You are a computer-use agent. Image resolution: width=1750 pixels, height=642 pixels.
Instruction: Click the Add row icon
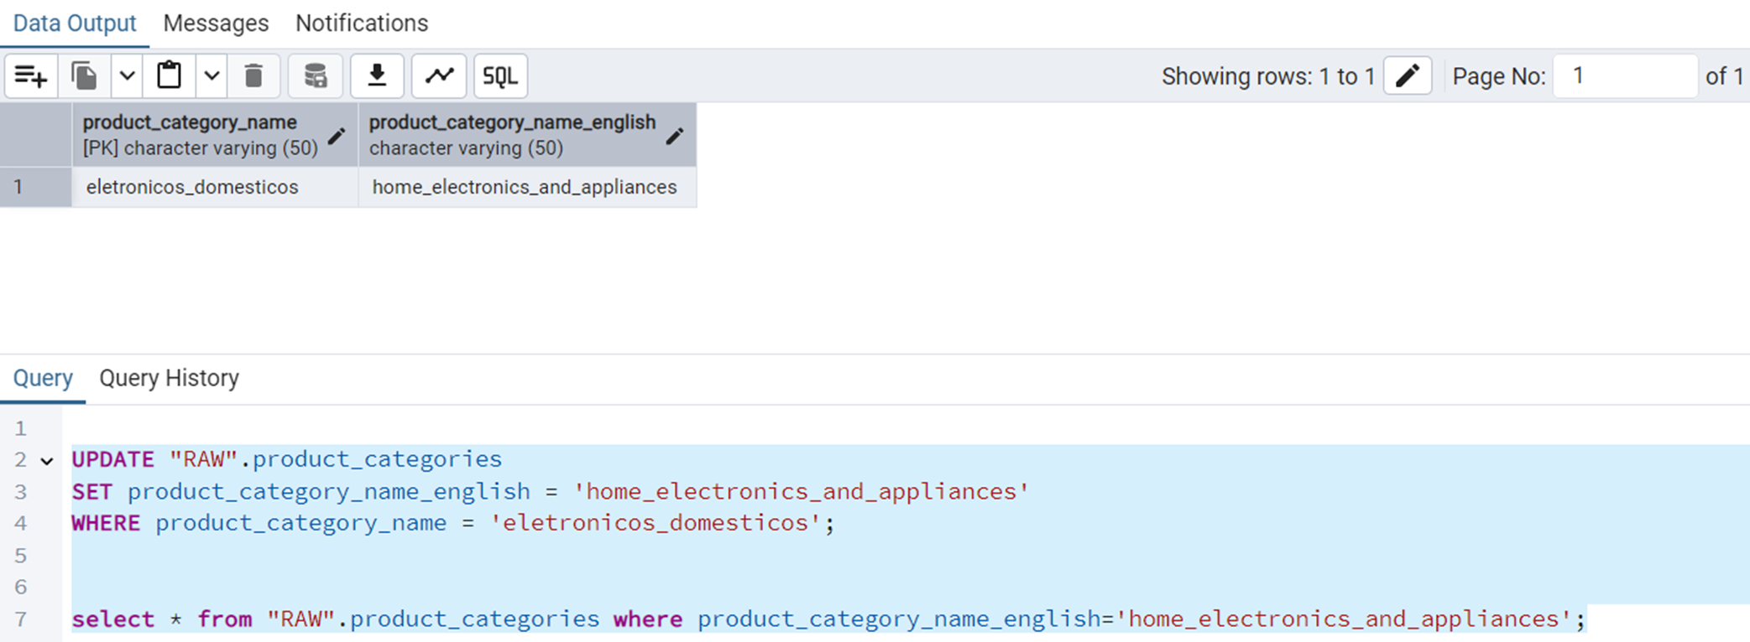click(x=31, y=76)
